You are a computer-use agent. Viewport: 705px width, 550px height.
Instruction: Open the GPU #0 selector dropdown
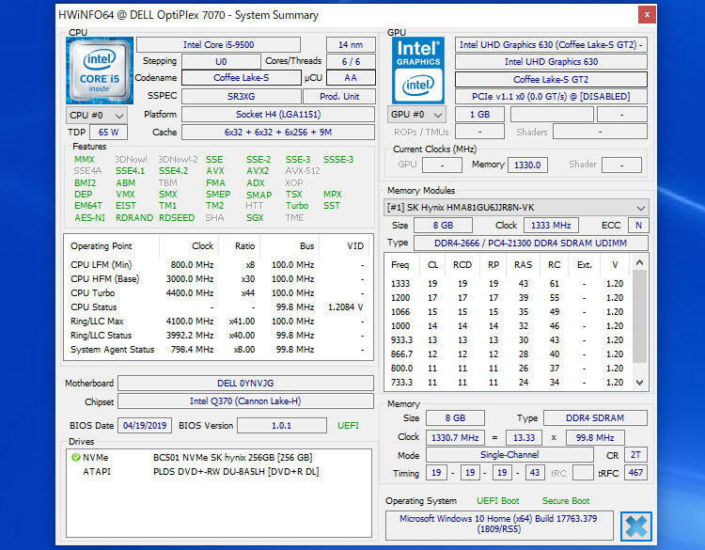click(x=416, y=114)
